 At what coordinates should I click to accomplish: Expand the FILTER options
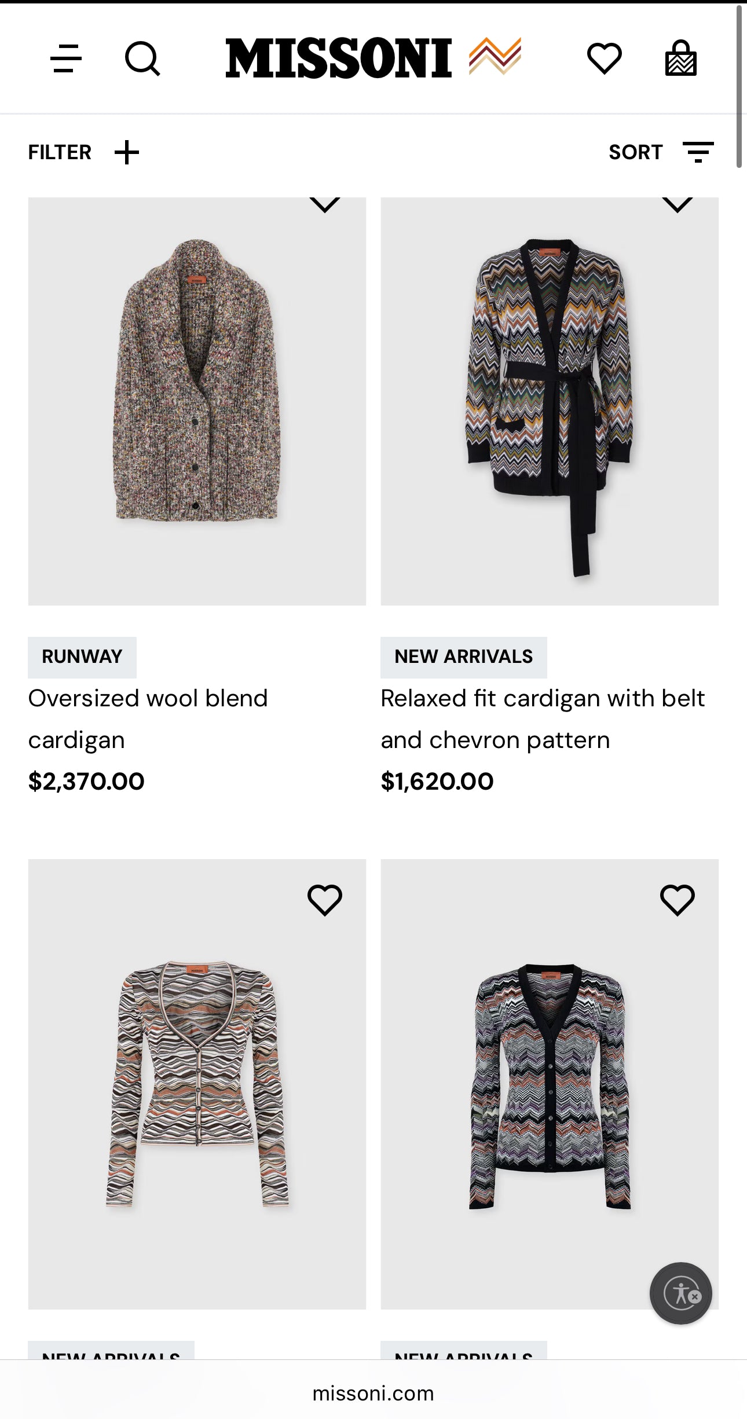pos(60,153)
